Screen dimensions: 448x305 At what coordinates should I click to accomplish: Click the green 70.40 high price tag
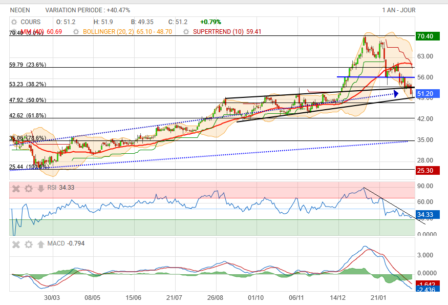[x=428, y=36]
